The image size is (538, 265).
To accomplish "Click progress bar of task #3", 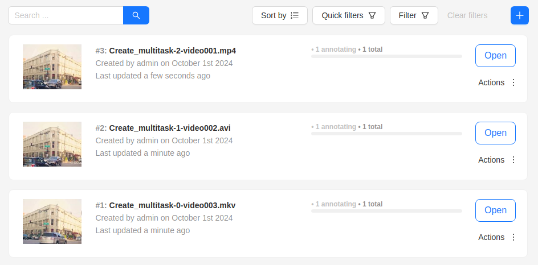I will point(386,56).
